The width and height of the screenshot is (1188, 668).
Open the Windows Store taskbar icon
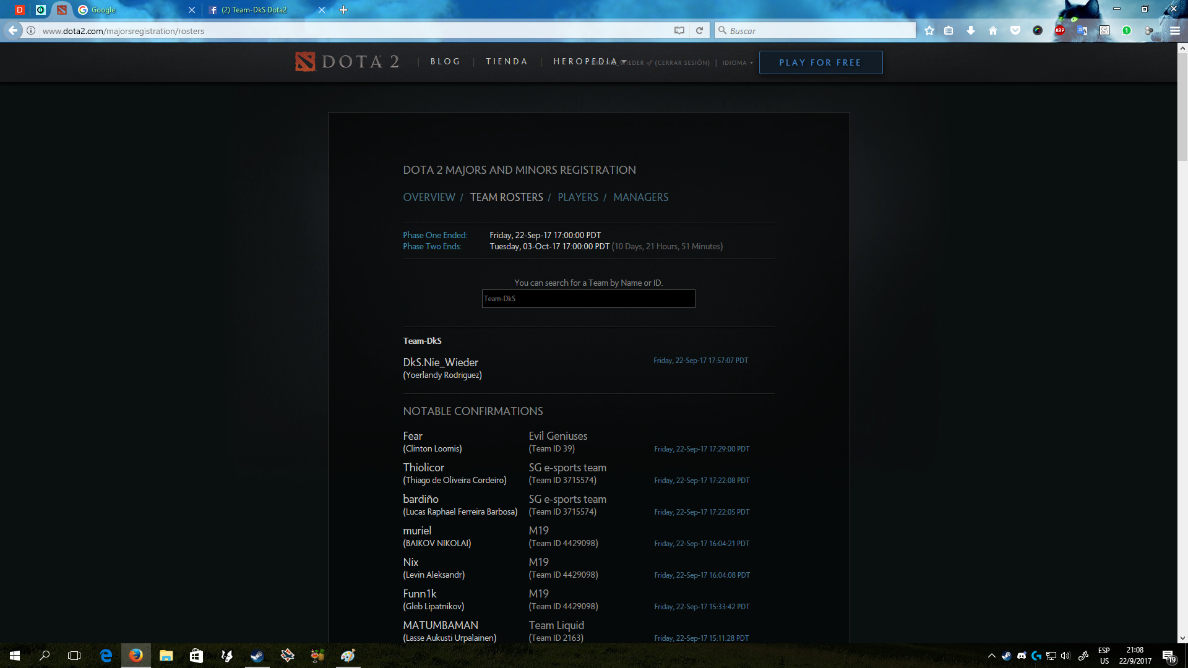(x=196, y=656)
